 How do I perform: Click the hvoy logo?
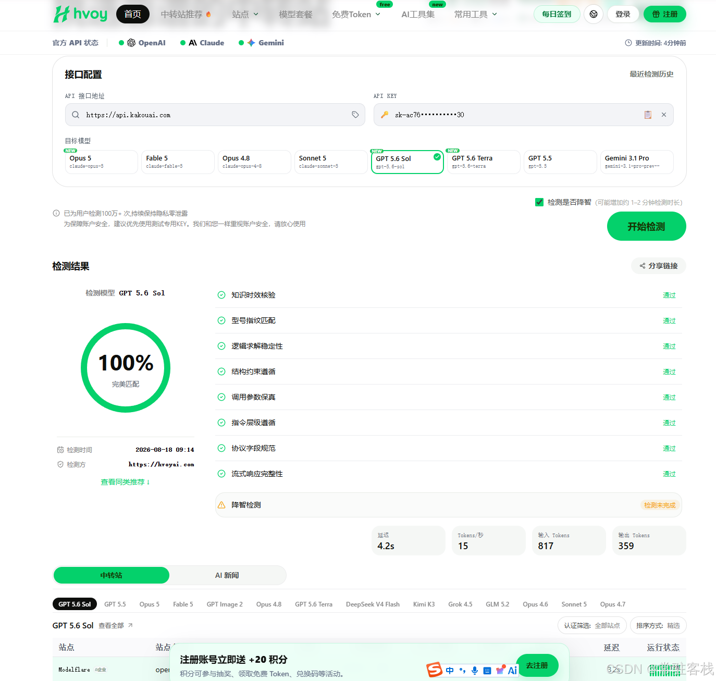(80, 14)
